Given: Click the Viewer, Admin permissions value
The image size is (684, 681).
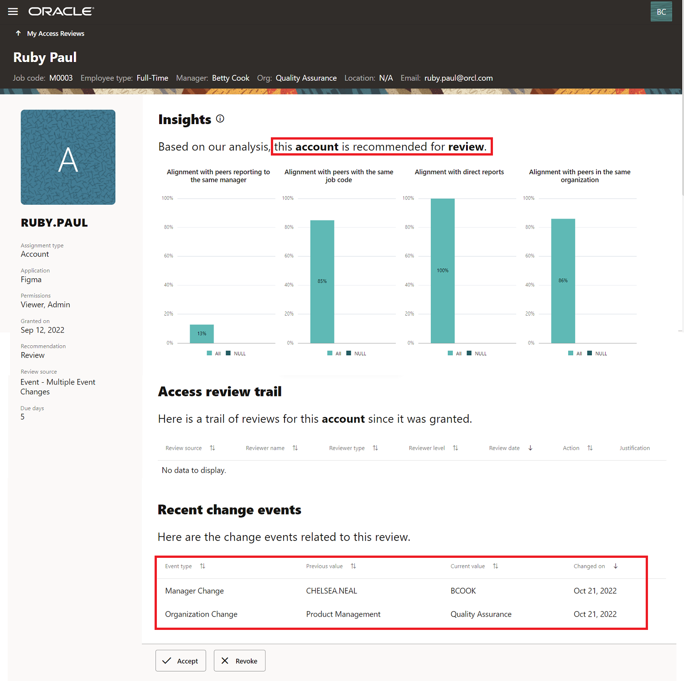Looking at the screenshot, I should tap(45, 305).
